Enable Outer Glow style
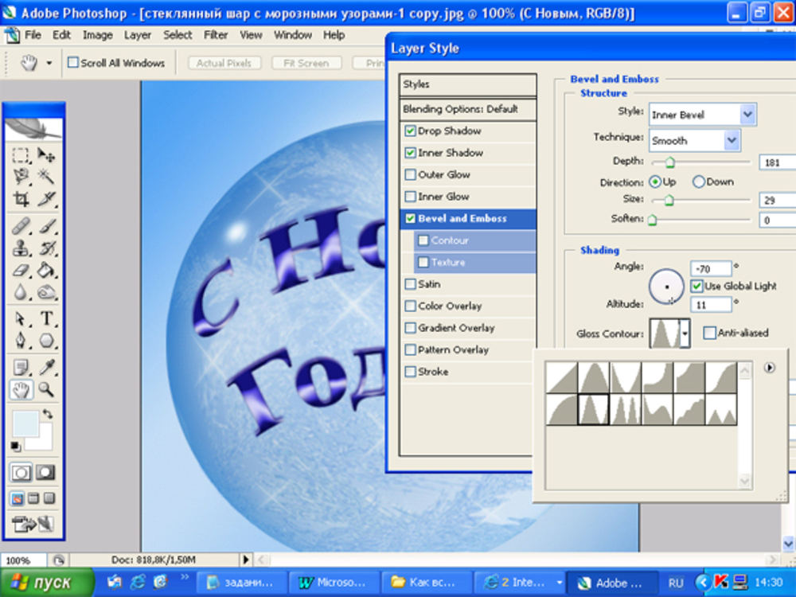 pos(410,174)
